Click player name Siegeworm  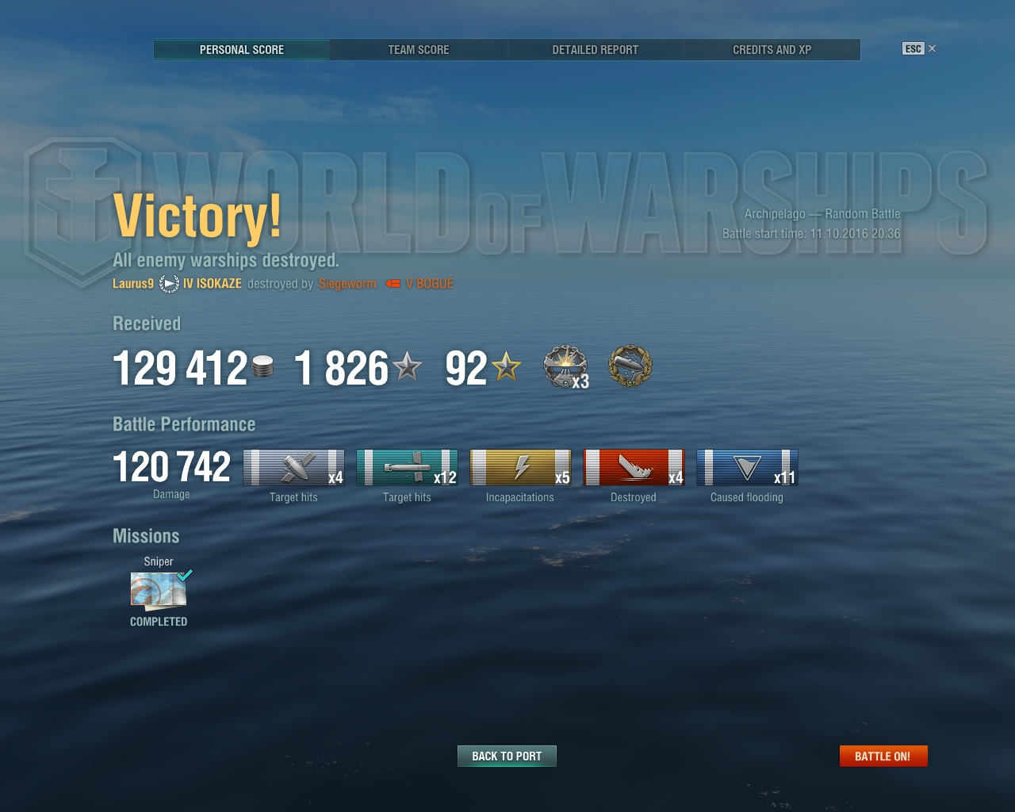(347, 284)
